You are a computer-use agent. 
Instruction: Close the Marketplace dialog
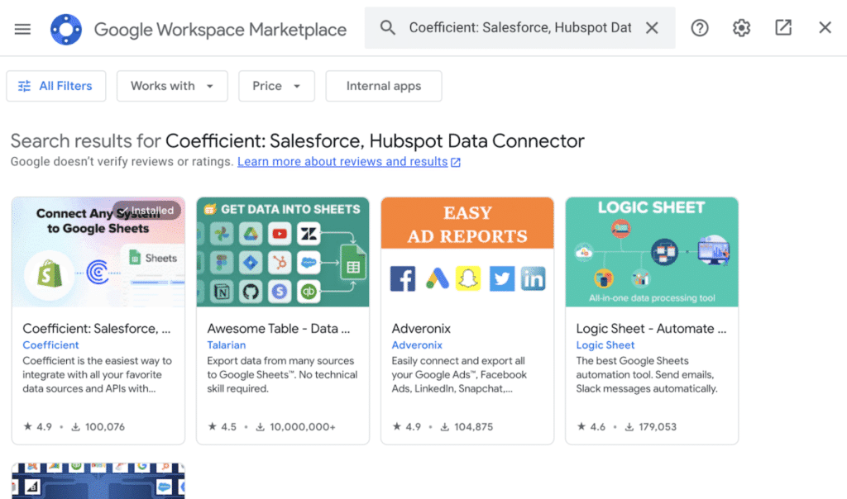pos(825,27)
